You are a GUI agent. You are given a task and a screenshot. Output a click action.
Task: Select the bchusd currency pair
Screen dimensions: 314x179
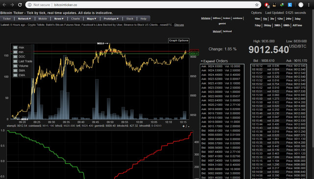227,31
